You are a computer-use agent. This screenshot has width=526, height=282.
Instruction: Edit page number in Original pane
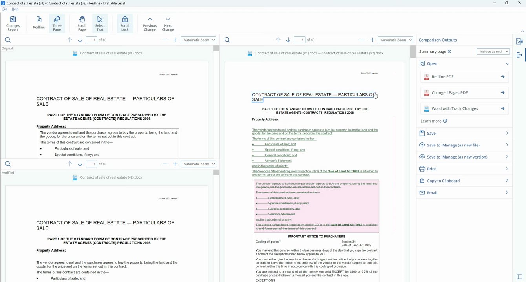(x=91, y=40)
